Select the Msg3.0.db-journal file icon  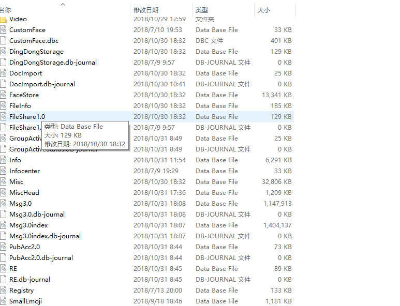pyautogui.click(x=3, y=215)
